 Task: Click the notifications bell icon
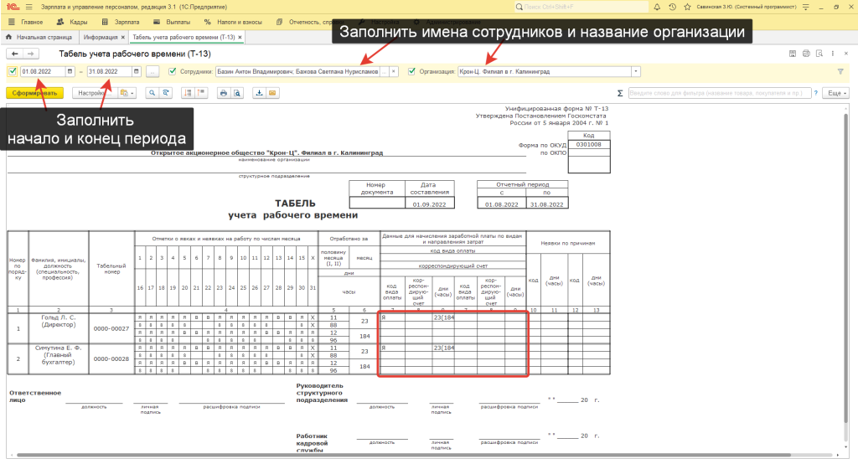(658, 7)
